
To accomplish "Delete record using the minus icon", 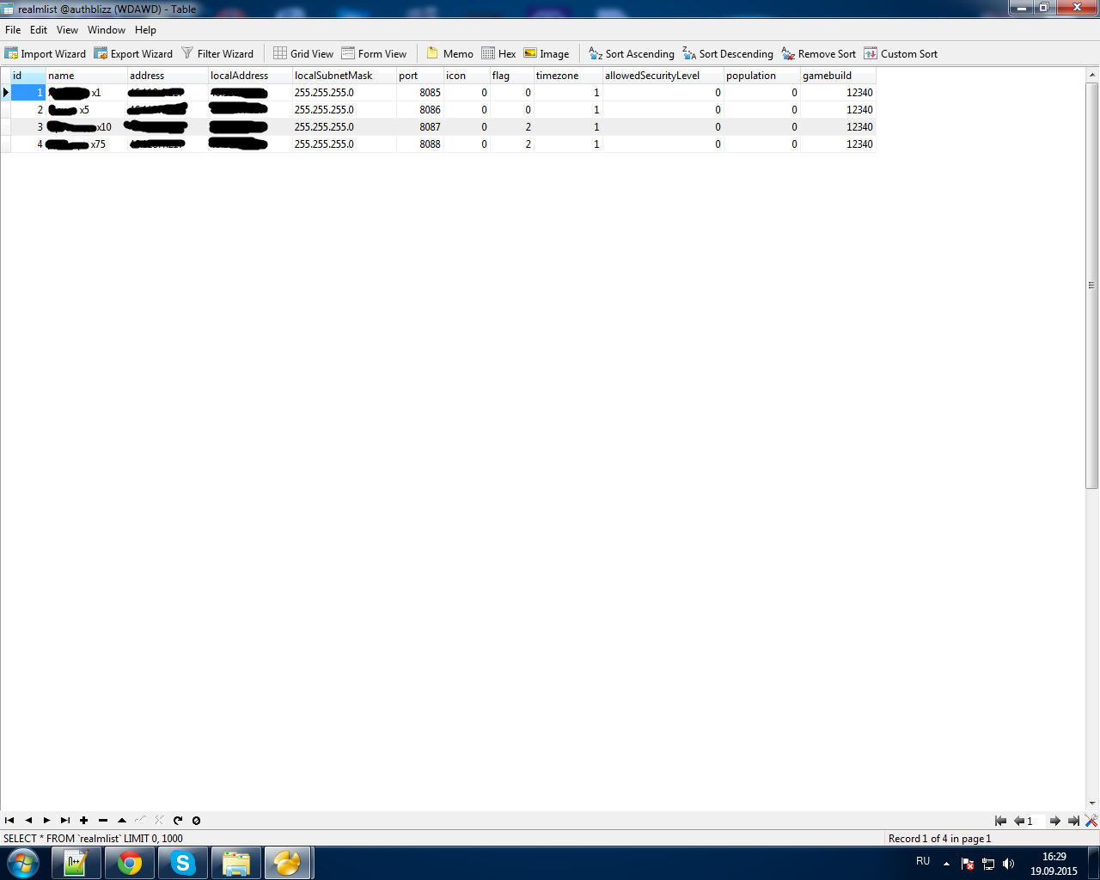I will 103,821.
